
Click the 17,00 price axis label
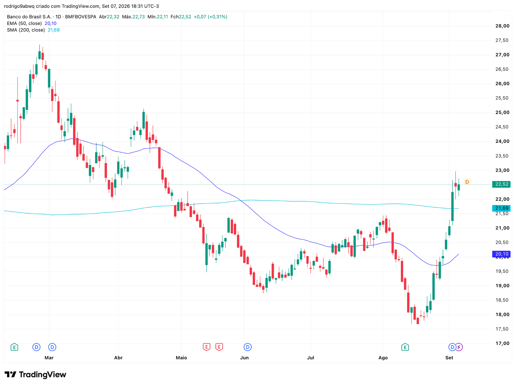click(x=502, y=343)
